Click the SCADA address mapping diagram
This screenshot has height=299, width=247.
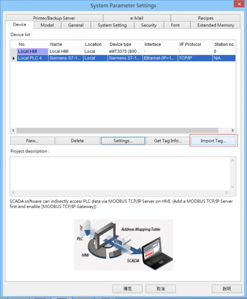(x=124, y=245)
